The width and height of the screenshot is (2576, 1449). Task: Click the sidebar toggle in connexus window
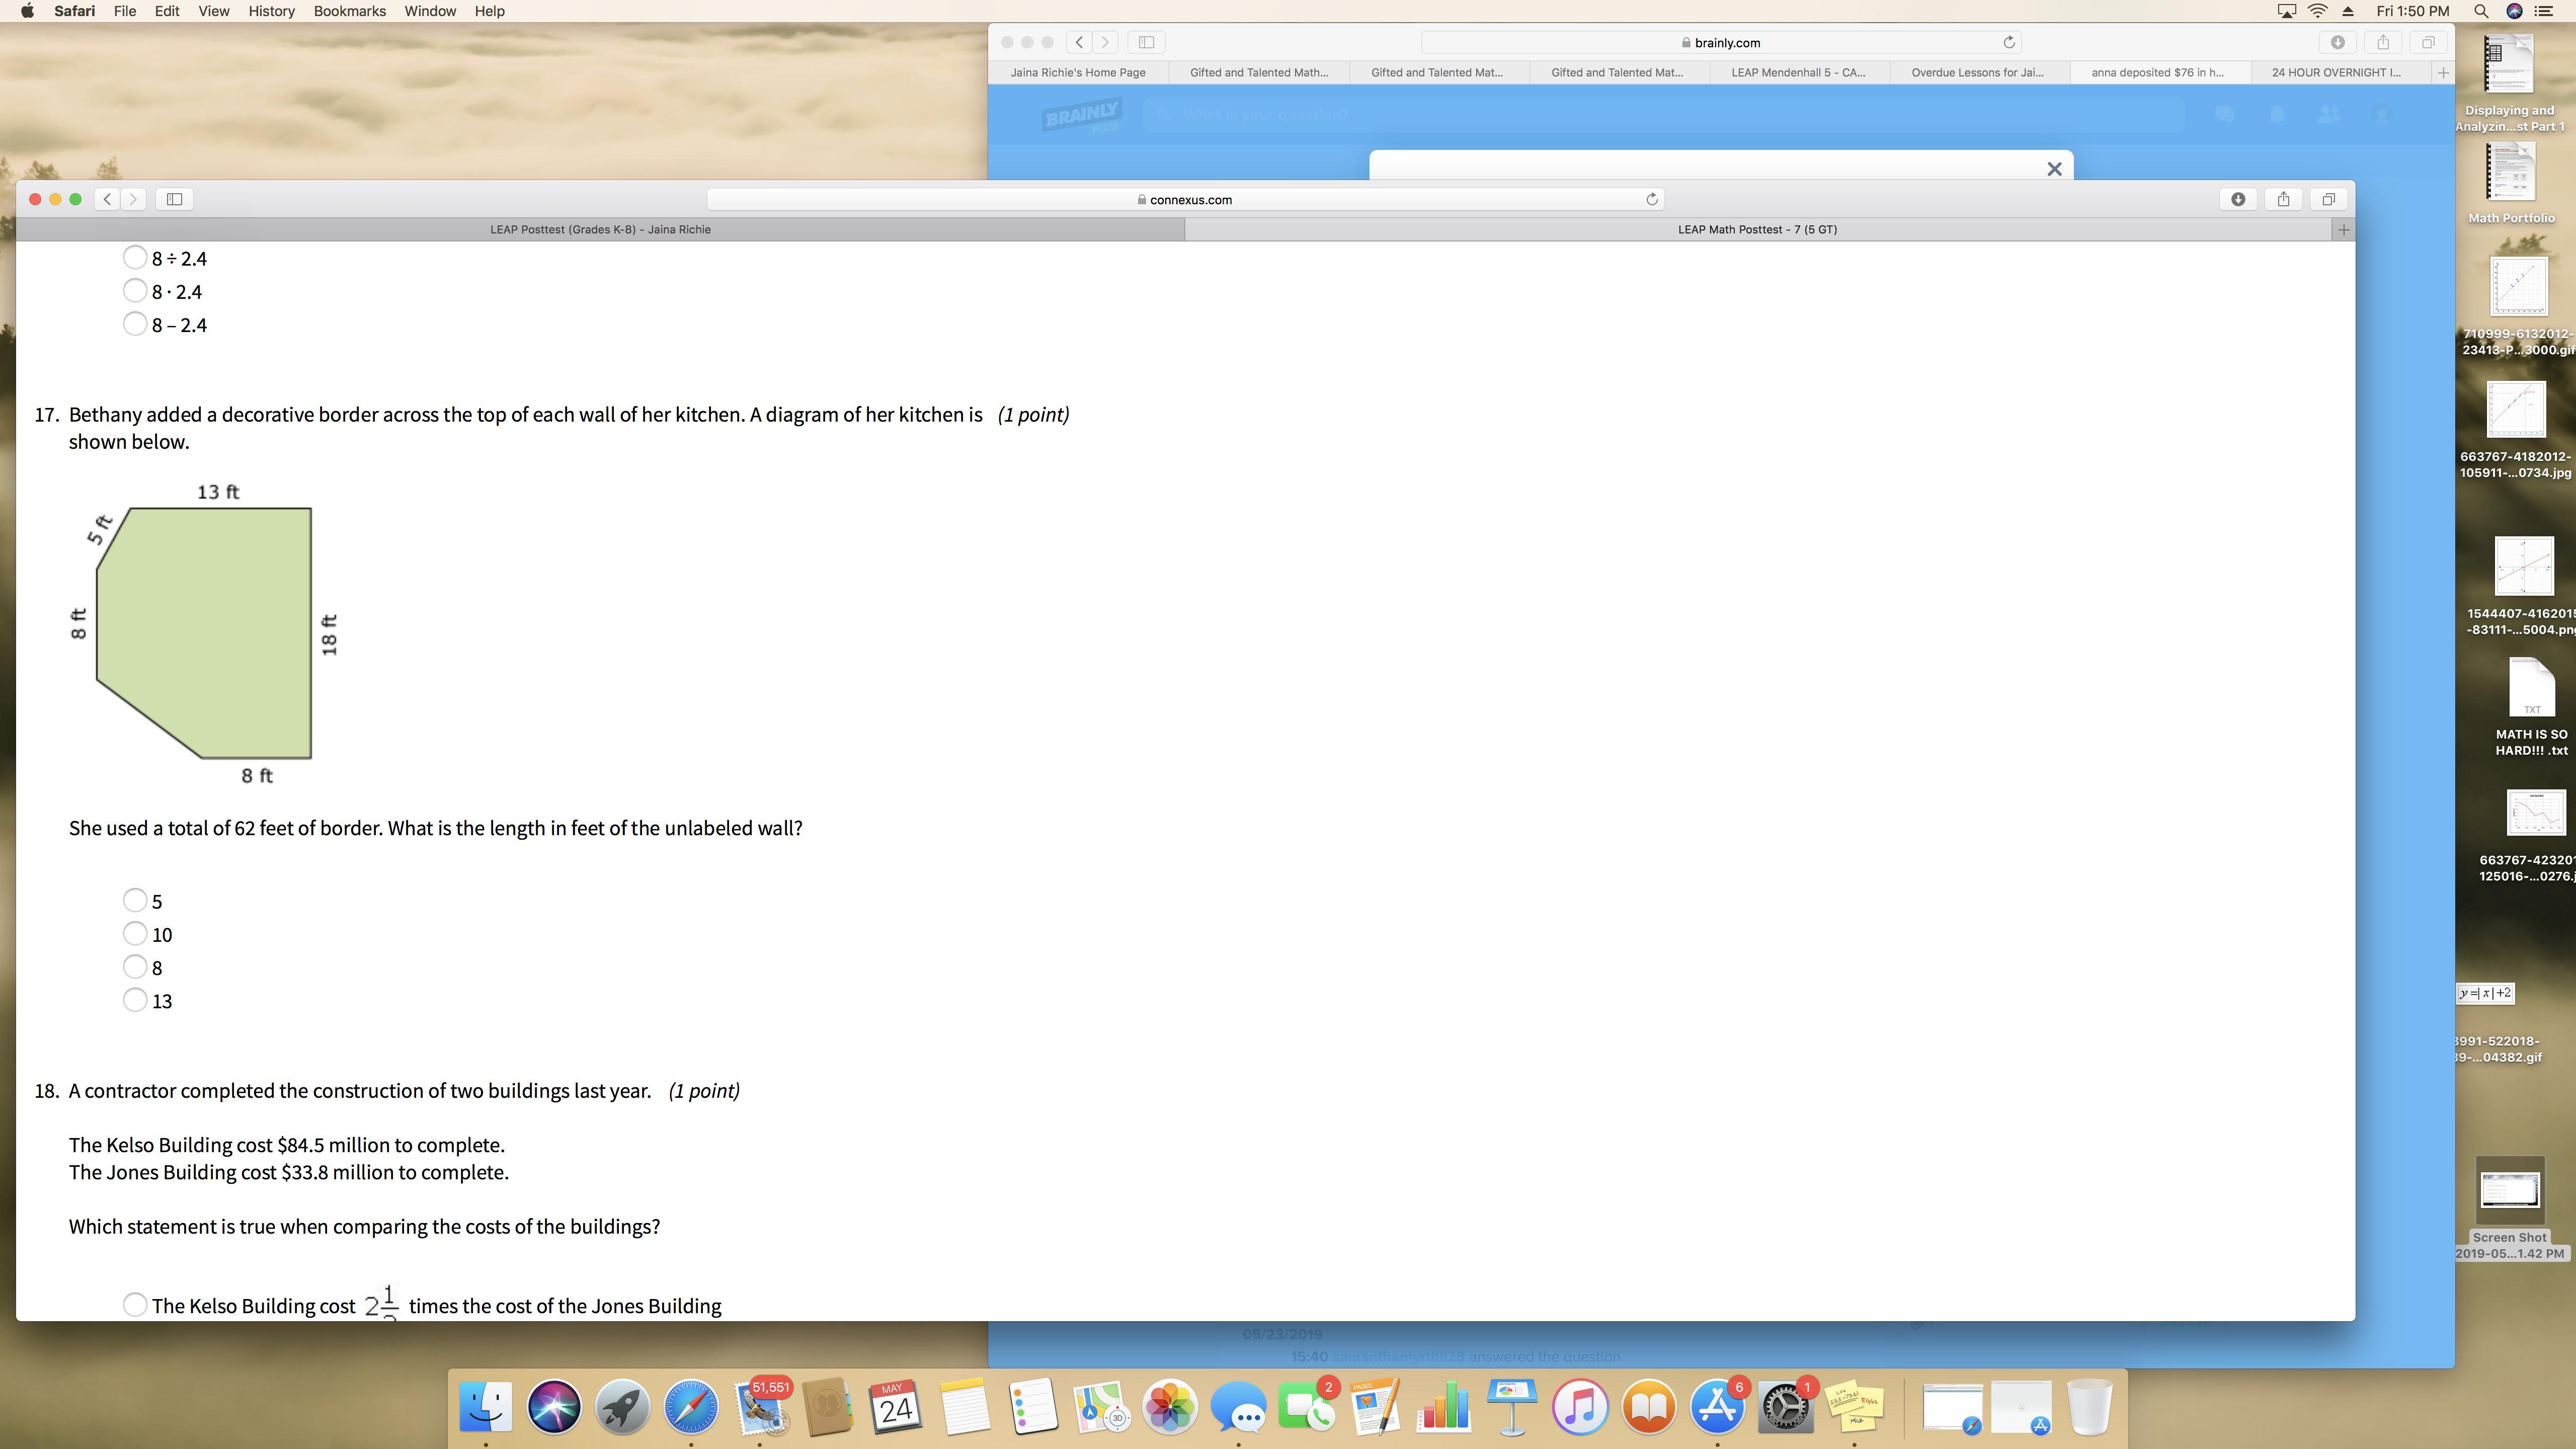pos(174,199)
